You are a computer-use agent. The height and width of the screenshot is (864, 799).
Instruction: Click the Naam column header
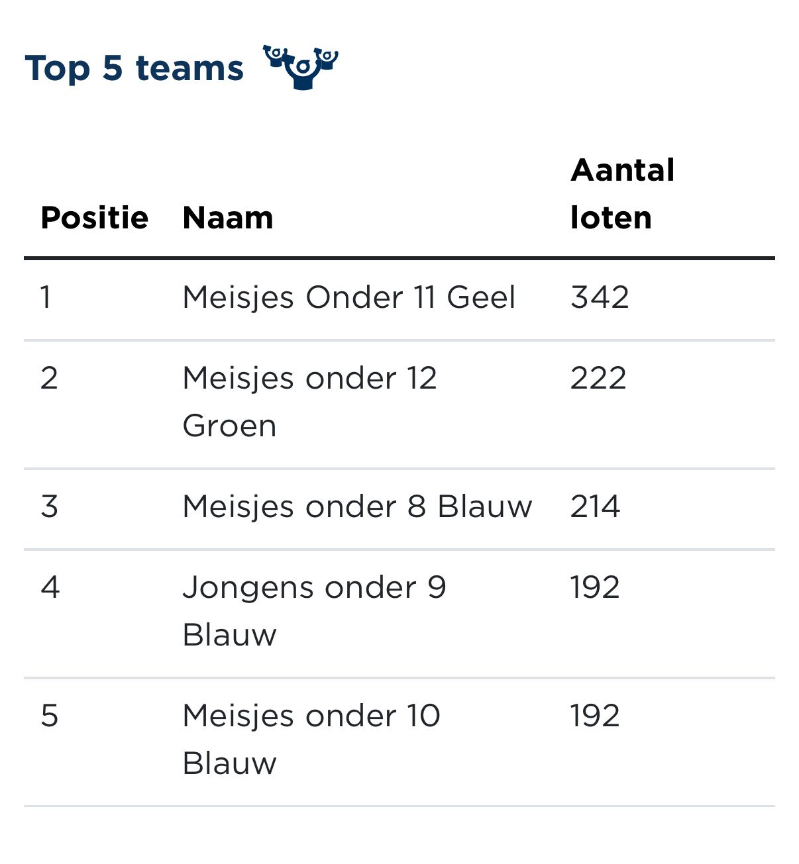(228, 218)
